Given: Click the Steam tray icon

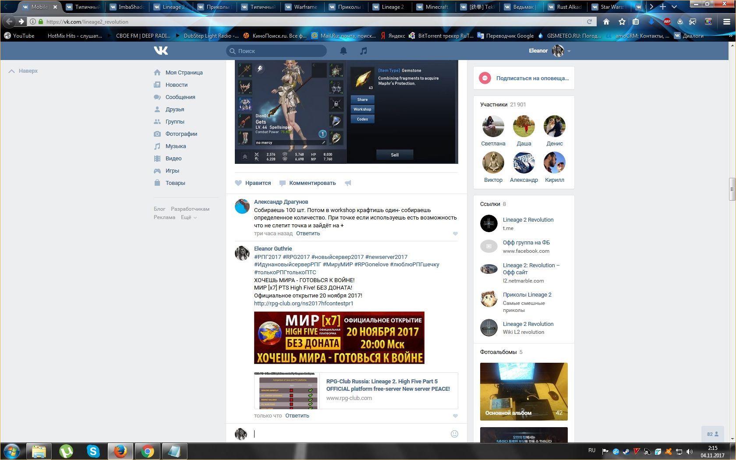Looking at the screenshot, I should tap(626, 452).
